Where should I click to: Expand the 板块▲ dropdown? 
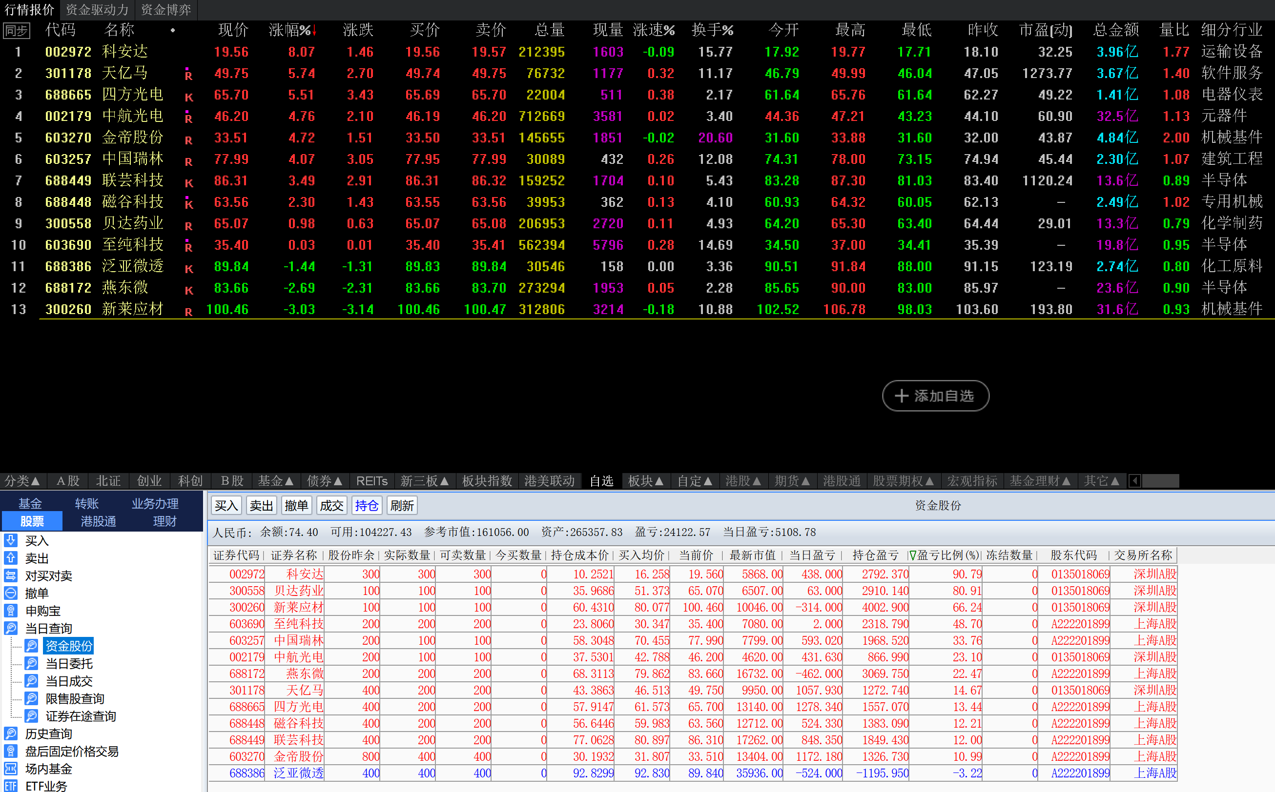pyautogui.click(x=646, y=480)
